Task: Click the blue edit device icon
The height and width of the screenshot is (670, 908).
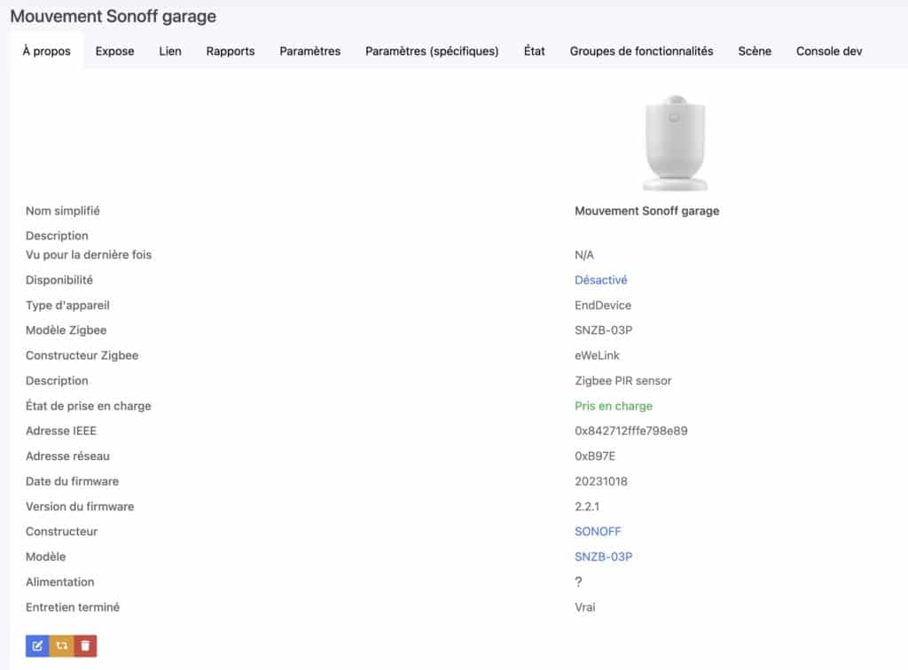Action: tap(37, 646)
